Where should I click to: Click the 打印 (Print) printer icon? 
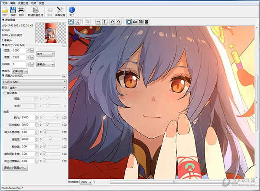click(21, 10)
